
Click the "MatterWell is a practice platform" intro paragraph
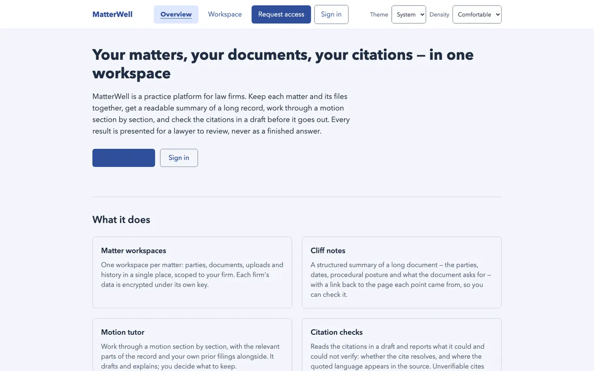point(221,114)
